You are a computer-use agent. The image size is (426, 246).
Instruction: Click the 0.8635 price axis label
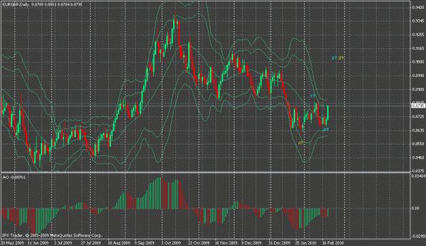(418, 130)
